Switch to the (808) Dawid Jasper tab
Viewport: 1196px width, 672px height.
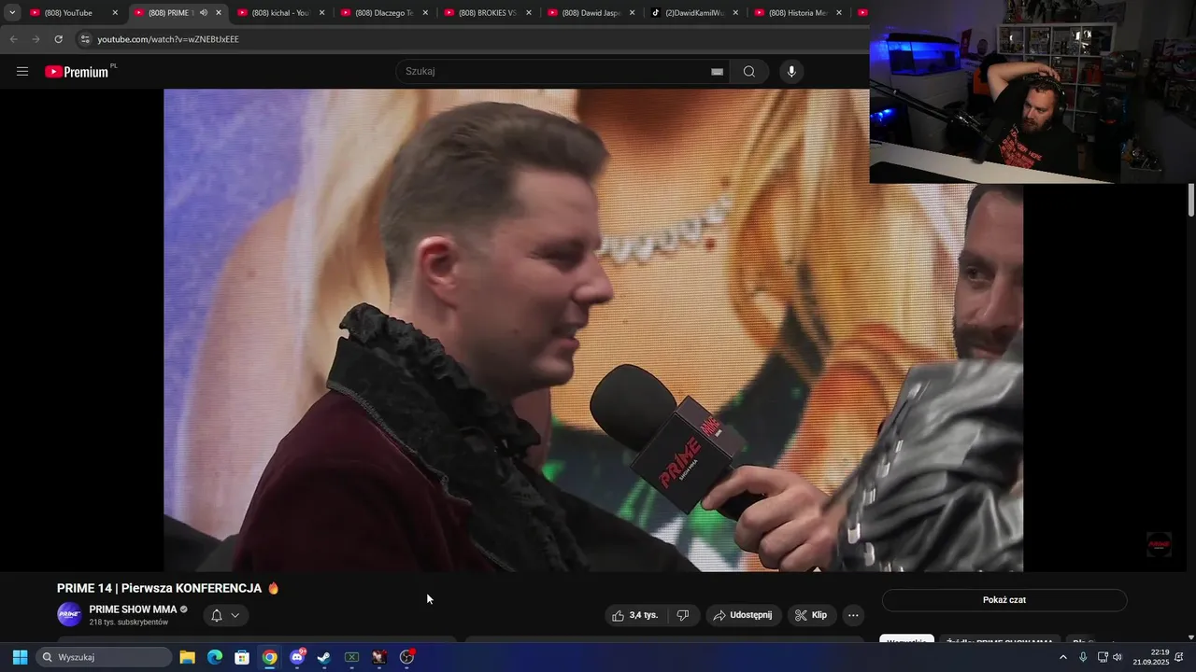pos(591,13)
